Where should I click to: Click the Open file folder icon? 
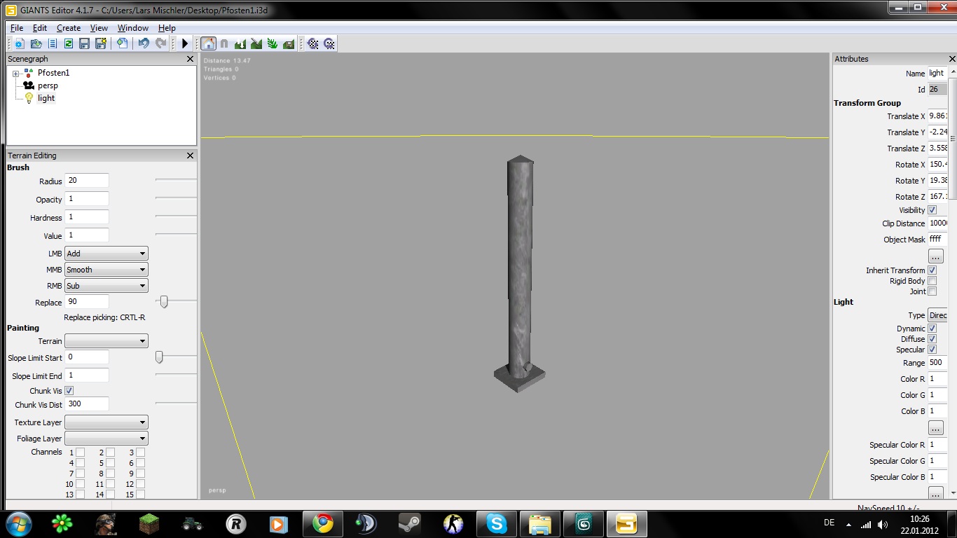point(36,43)
